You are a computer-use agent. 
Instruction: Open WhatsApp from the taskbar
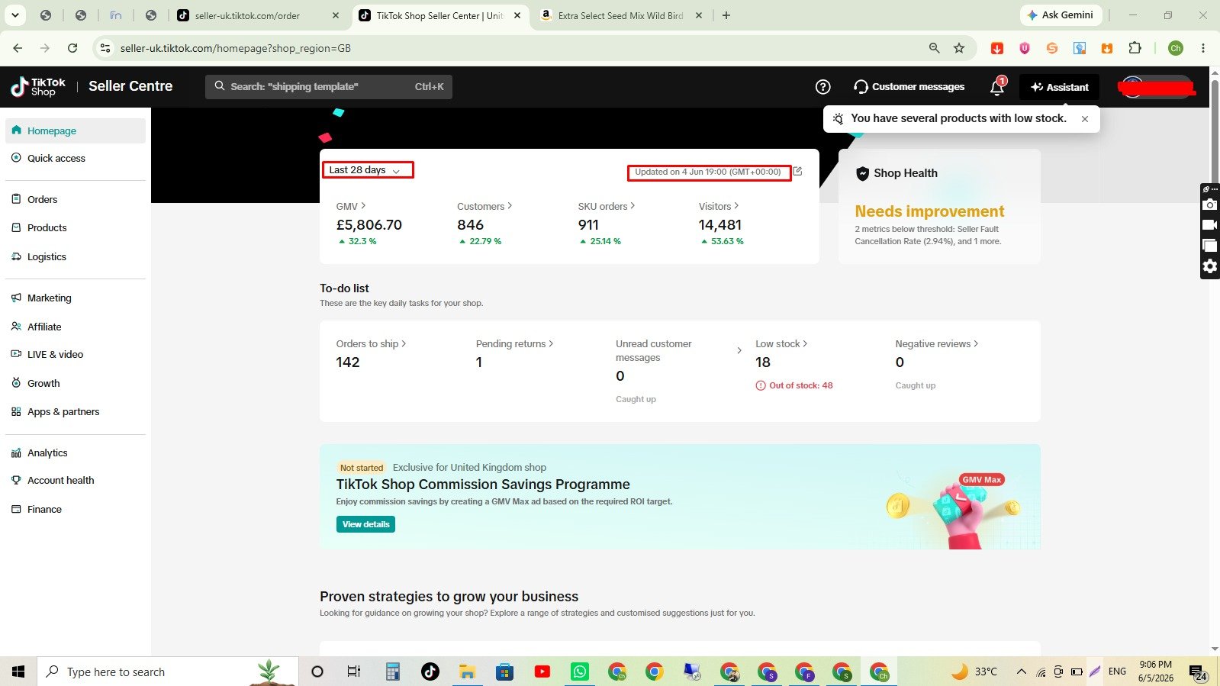pos(580,672)
